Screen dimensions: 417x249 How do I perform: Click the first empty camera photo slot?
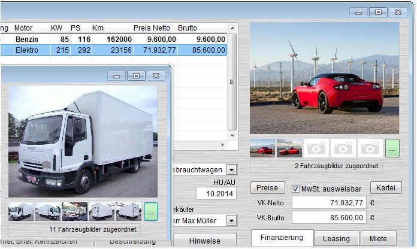tap(316, 148)
